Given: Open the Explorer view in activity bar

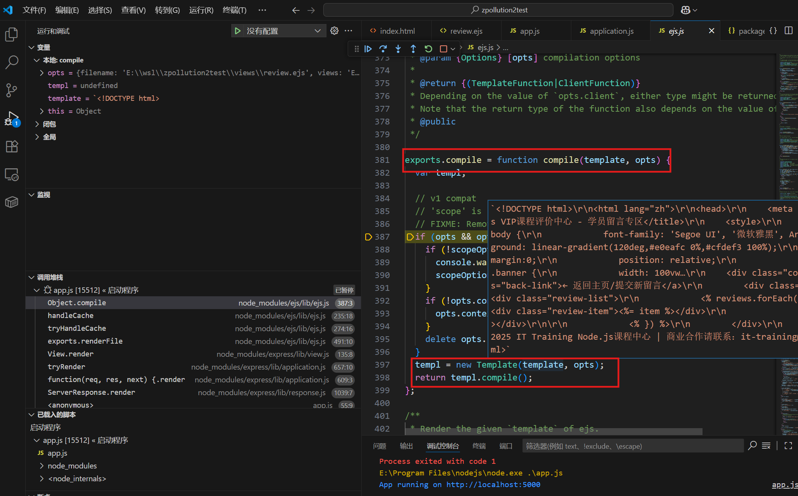Looking at the screenshot, I should [x=12, y=35].
